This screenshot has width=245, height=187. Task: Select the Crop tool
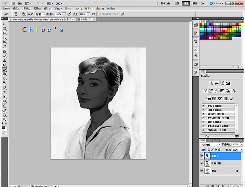tap(4, 42)
